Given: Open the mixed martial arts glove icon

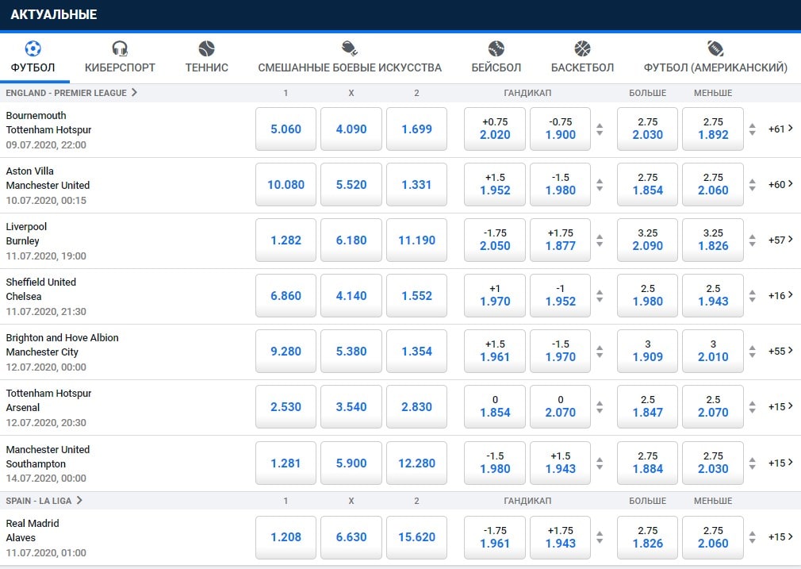Looking at the screenshot, I should pyautogui.click(x=350, y=48).
